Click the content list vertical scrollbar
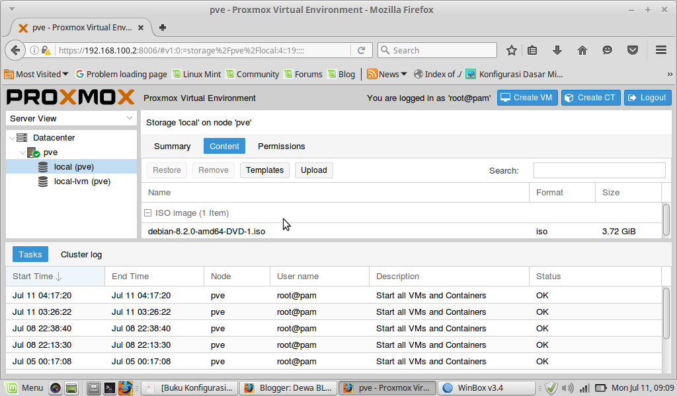 tap(666, 220)
